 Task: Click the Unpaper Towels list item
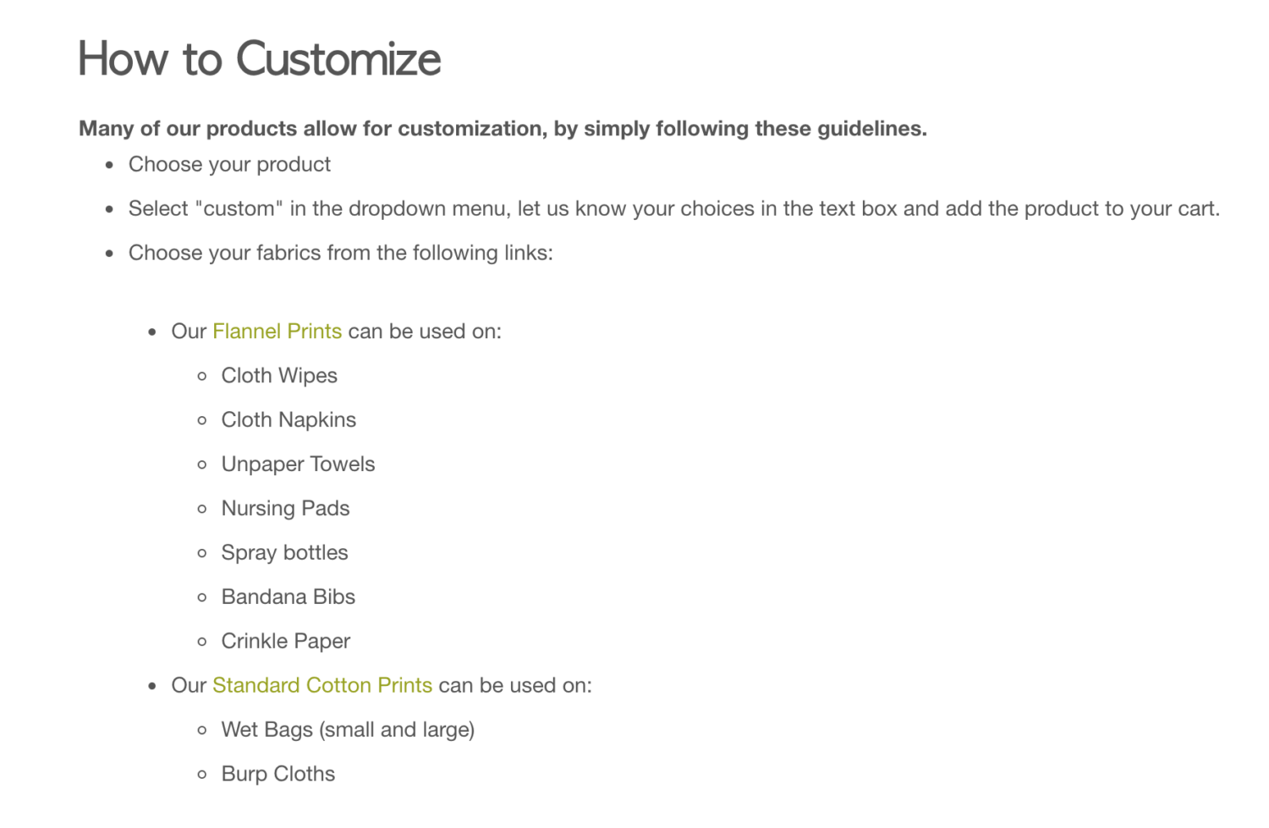(x=298, y=464)
